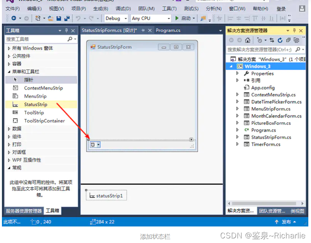Image resolution: width=311 pixels, height=243 pixels.
Task: Expand the 对话框 toolbox group
Action: pos(9,152)
